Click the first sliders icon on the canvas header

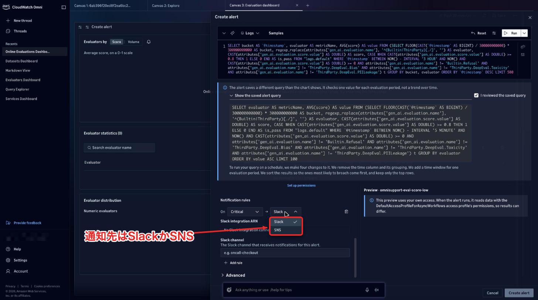(80, 27)
